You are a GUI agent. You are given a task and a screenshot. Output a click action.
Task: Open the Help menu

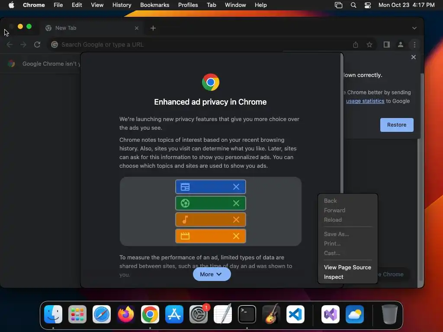click(x=260, y=5)
